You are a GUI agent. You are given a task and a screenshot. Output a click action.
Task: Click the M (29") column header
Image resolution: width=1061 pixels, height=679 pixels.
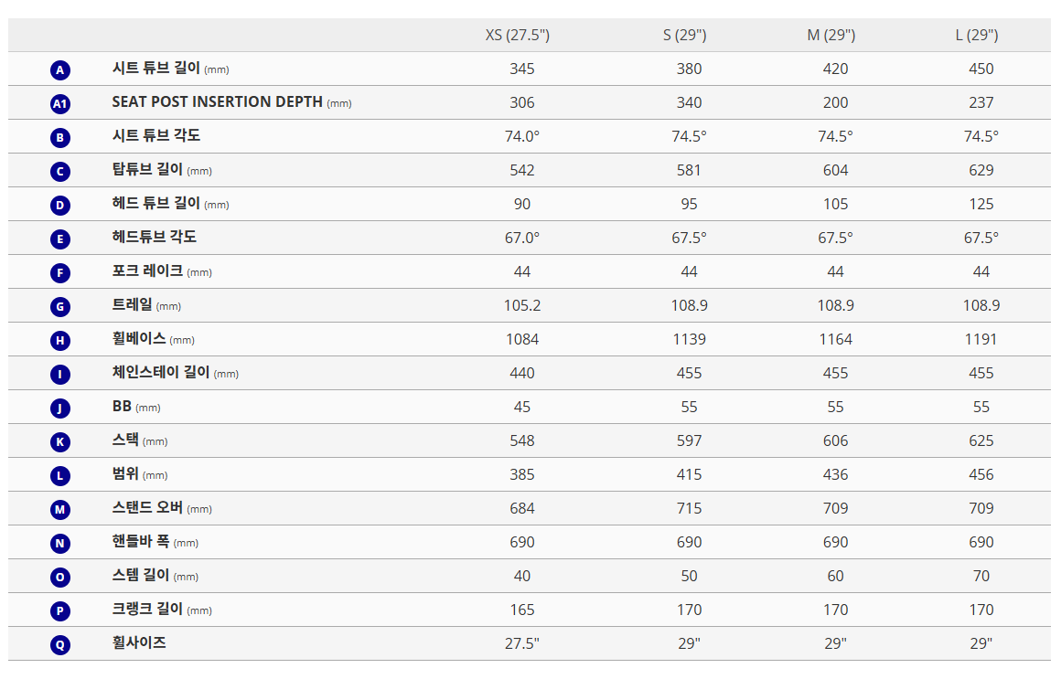[x=831, y=35]
